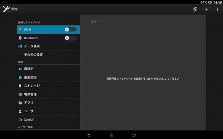Add a network with the plus icon
223x139 pixels.
point(206,9)
